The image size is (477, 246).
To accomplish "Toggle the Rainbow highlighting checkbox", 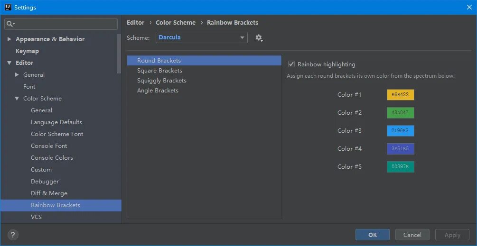I will coord(291,64).
